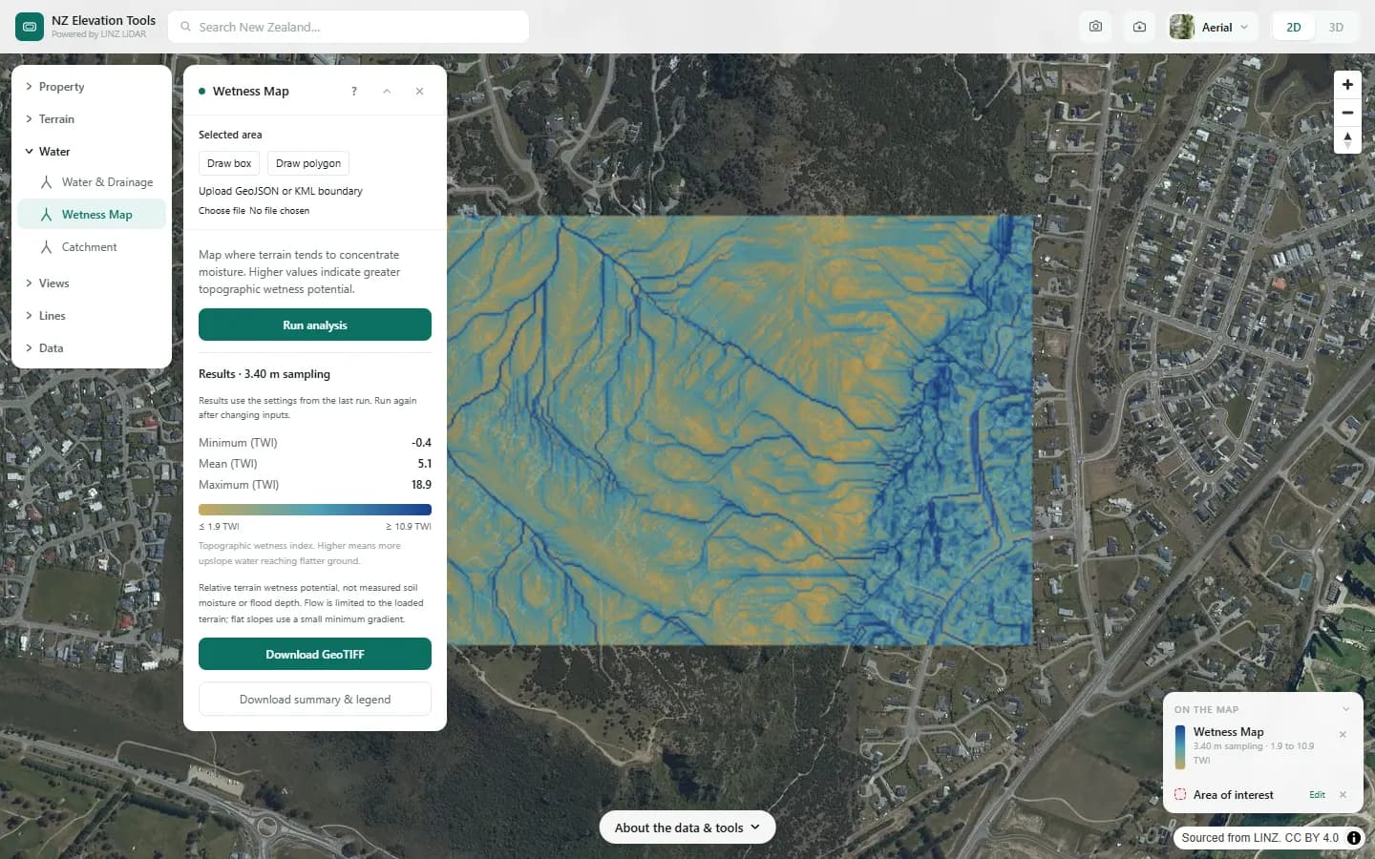
Task: Open the Wetness Map help question mark
Action: [x=354, y=92]
